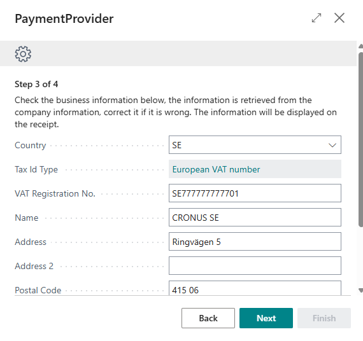The height and width of the screenshot is (341, 363).
Task: Click the 'Tax Id Type' label
Action: coord(36,169)
